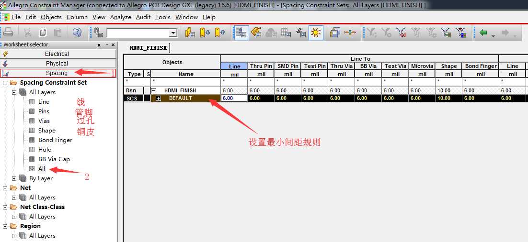Click the Cut scissors icon
Image resolution: width=528 pixels, height=242 pixels.
coord(27,33)
